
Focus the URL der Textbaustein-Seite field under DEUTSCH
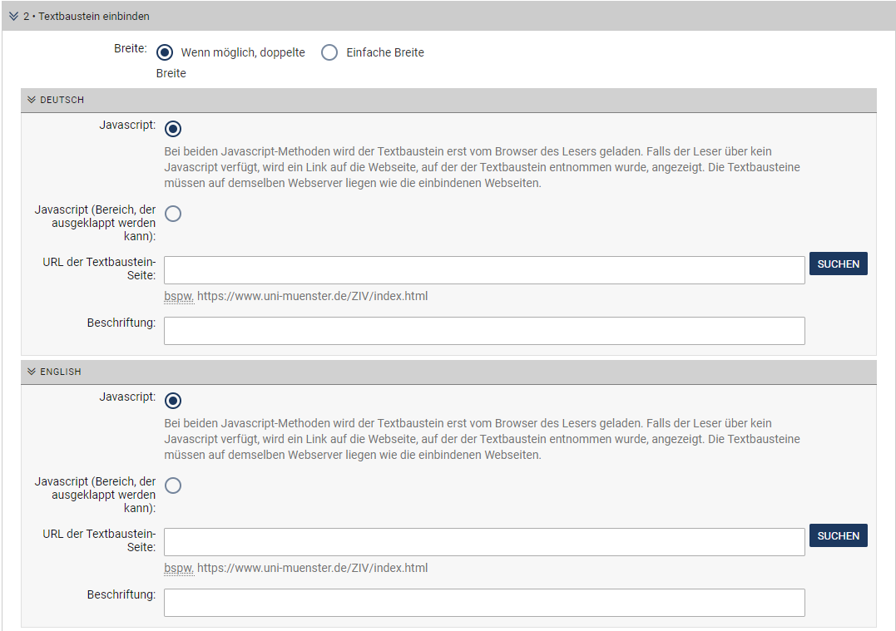pos(484,270)
